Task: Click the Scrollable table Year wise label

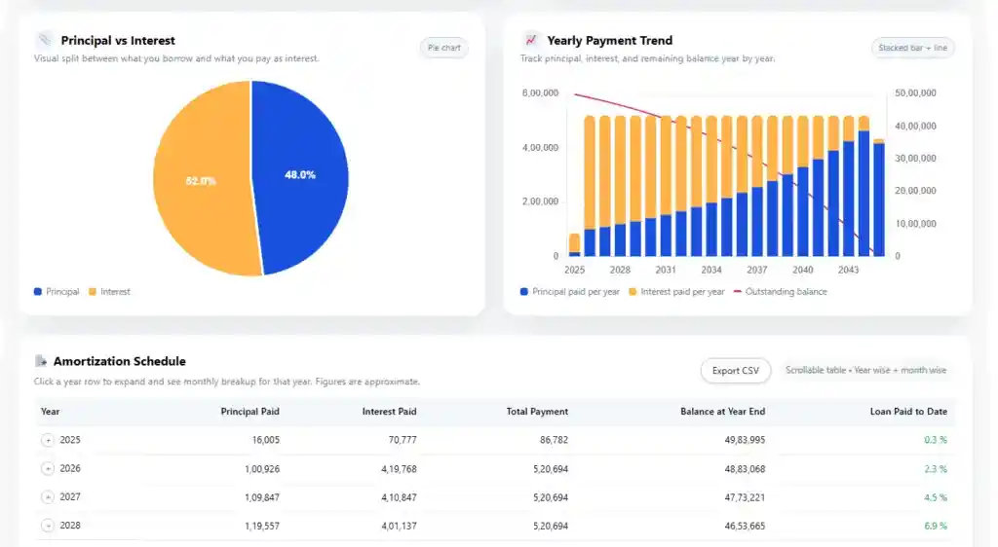Action: click(x=865, y=371)
